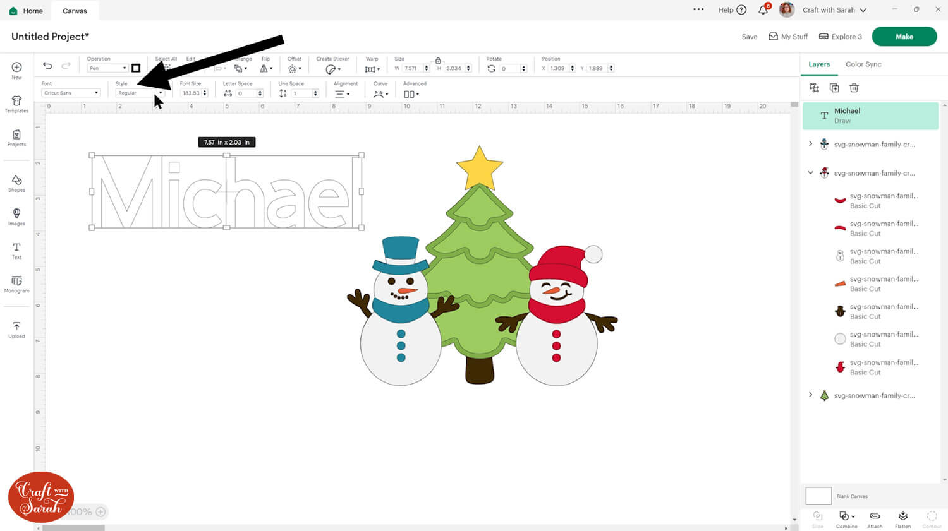Viewport: 948px width, 531px height.
Task: Toggle the size aspect ratio lock
Action: [x=438, y=61]
